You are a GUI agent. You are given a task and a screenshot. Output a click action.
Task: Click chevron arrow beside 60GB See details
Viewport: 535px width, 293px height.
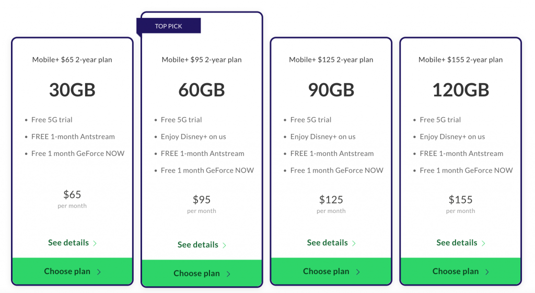(224, 245)
